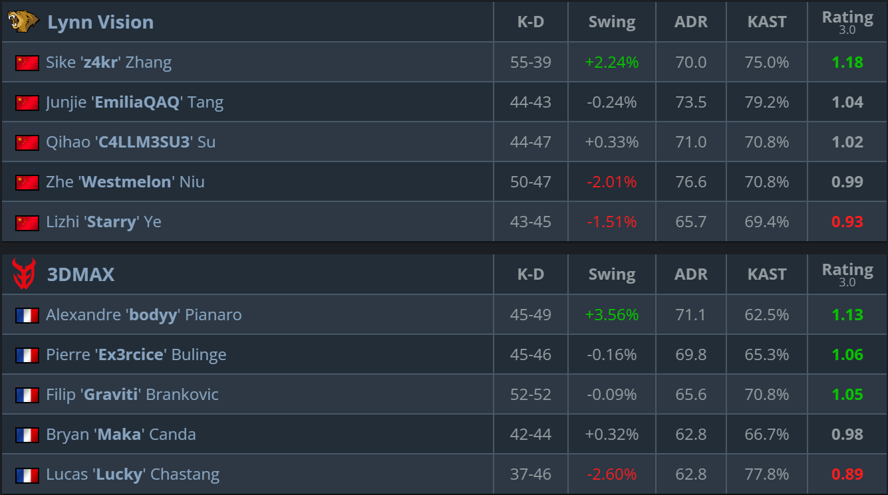Click the France flag beside Graviti
The image size is (888, 495).
tap(27, 395)
